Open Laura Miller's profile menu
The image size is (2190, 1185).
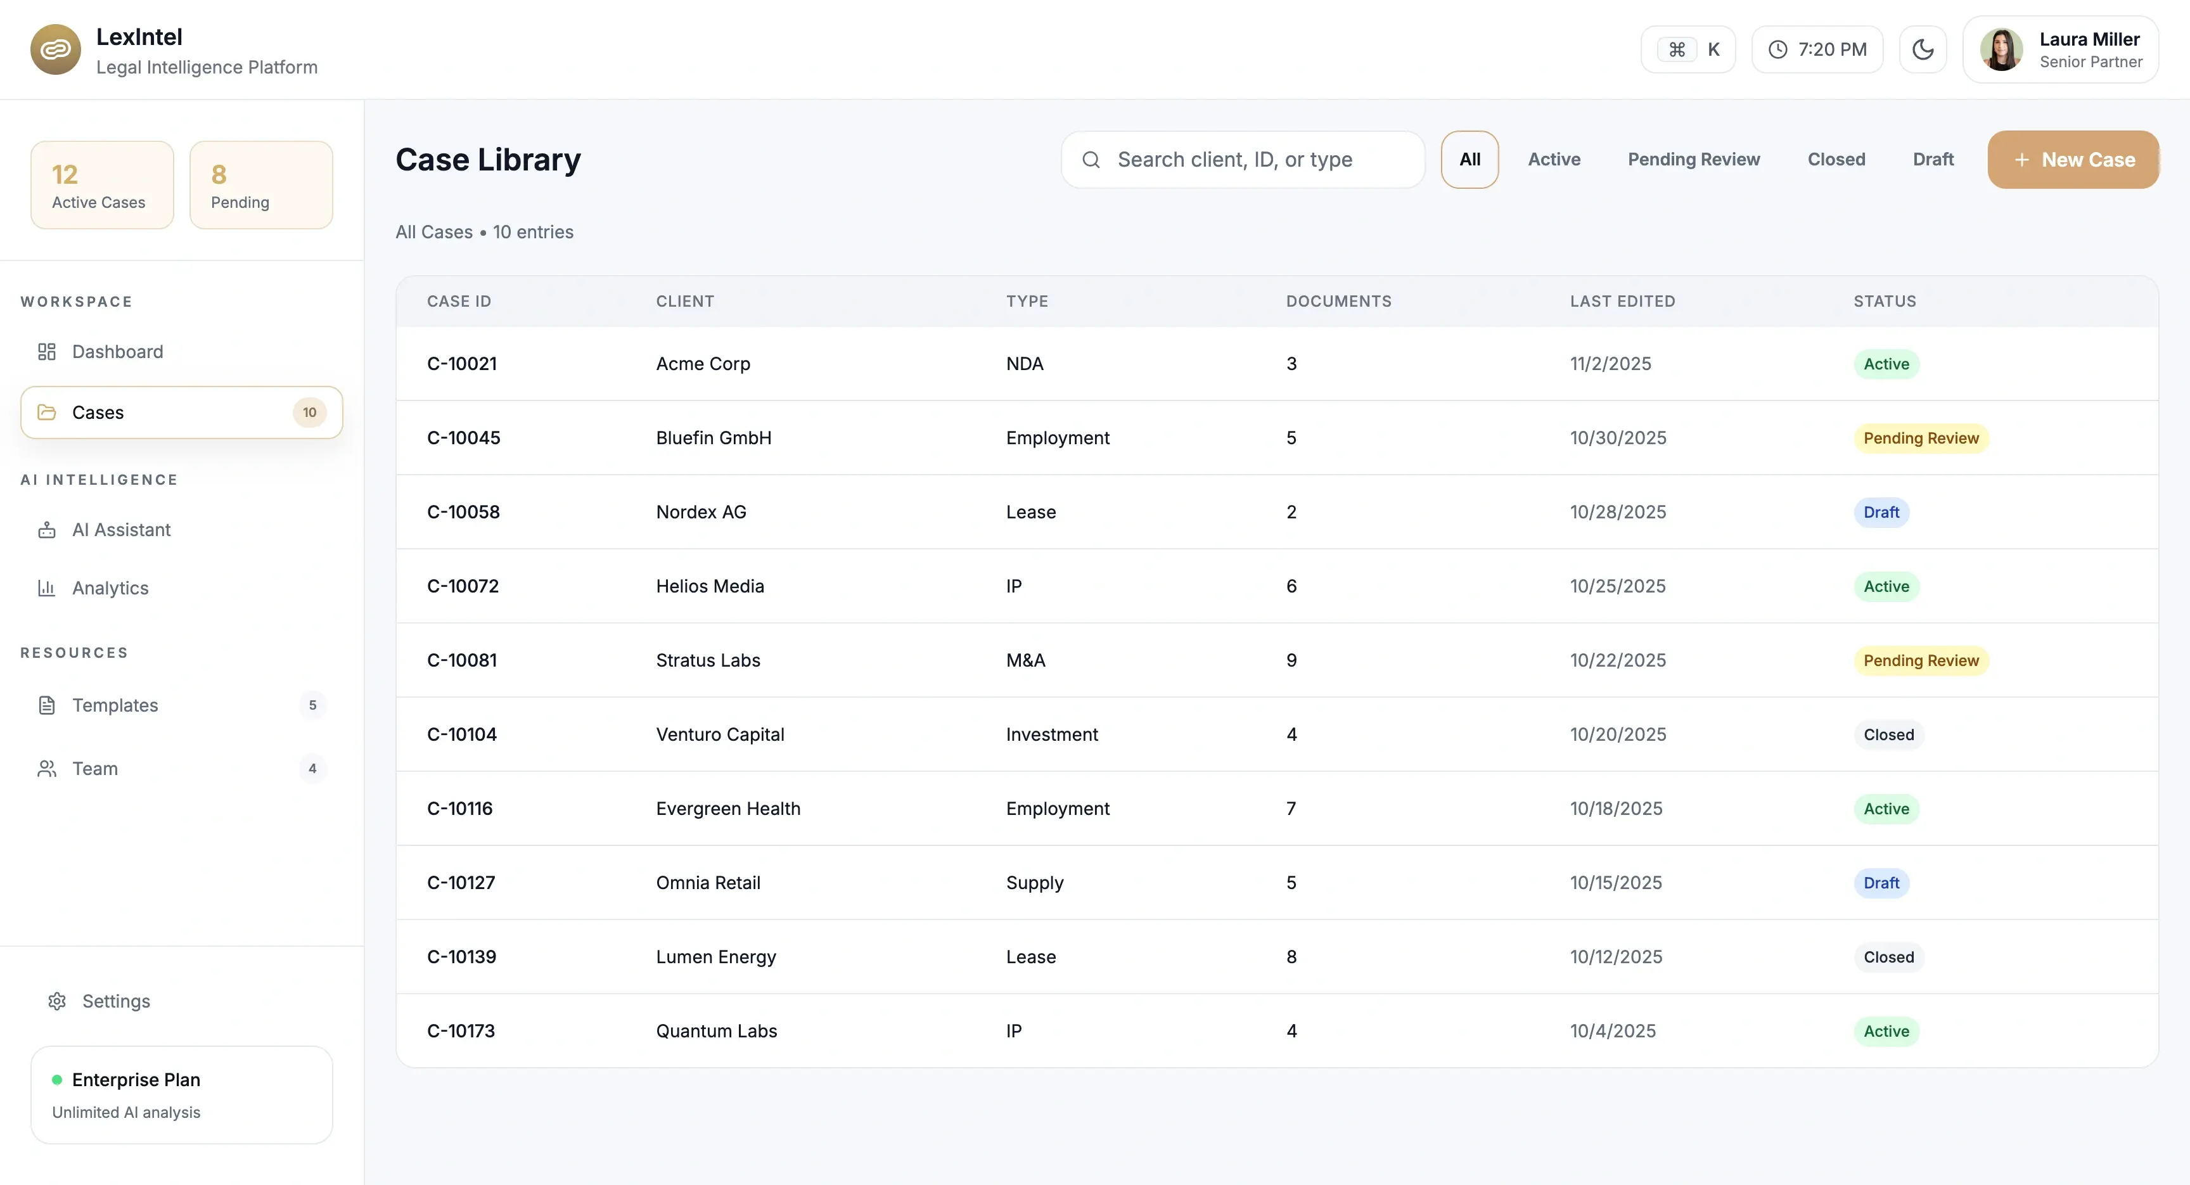(2060, 49)
